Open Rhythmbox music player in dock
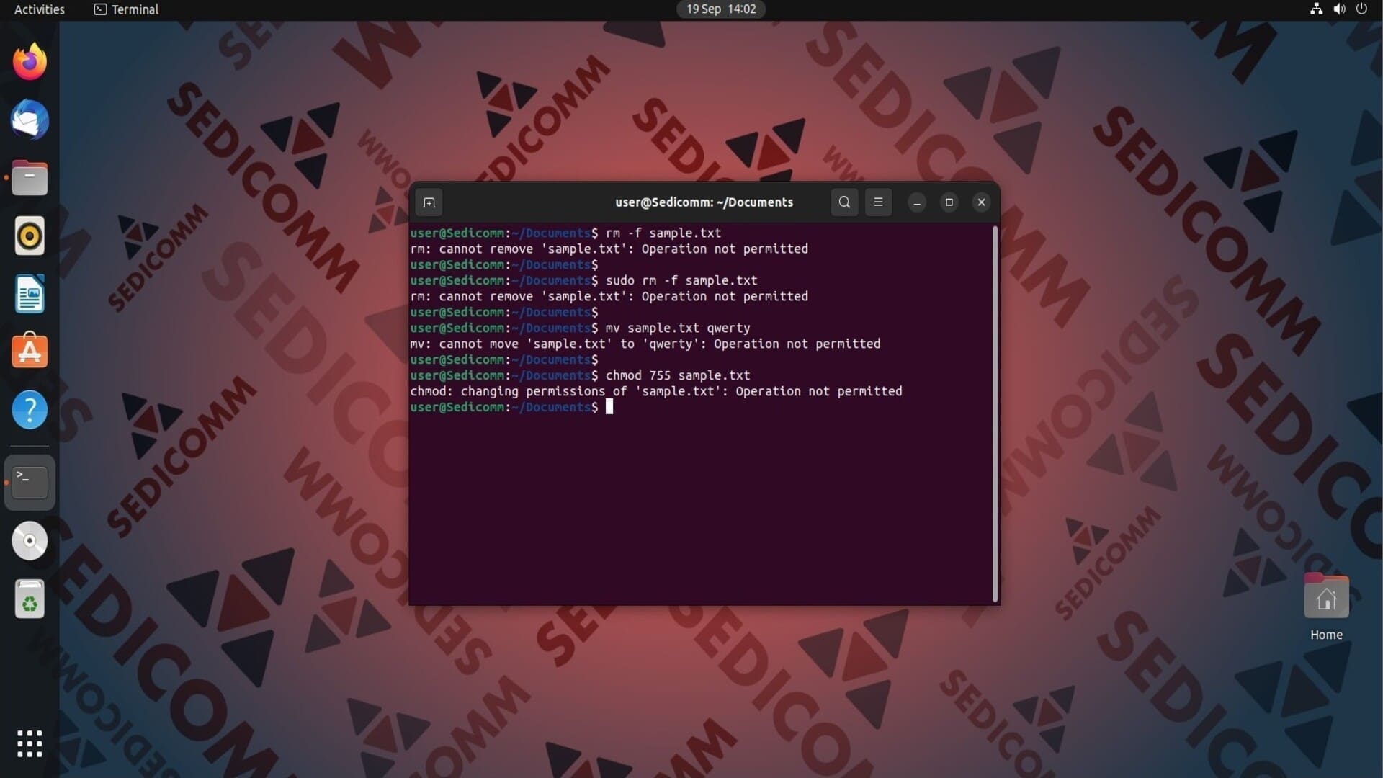The width and height of the screenshot is (1383, 778). pos(30,236)
